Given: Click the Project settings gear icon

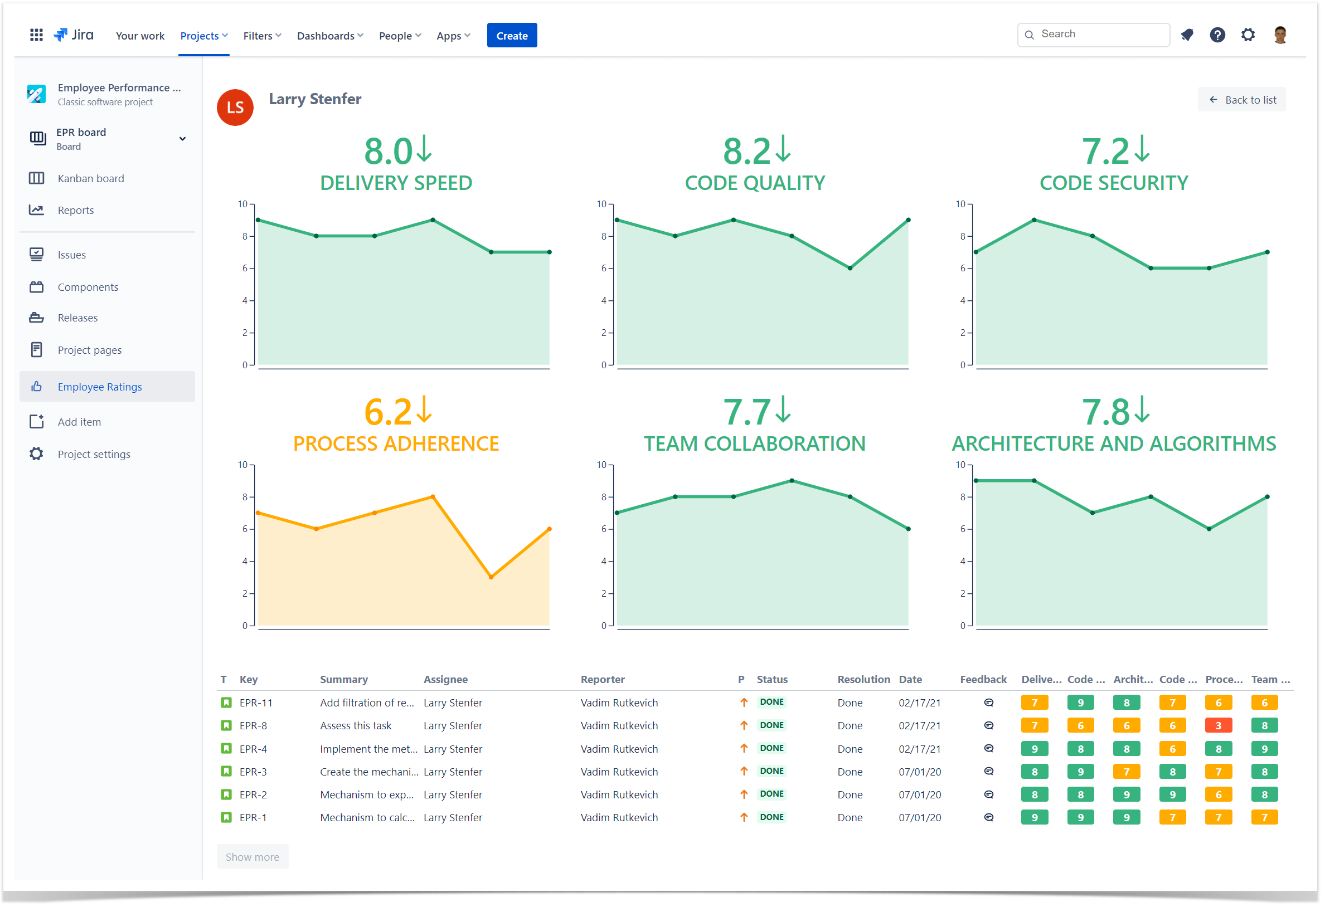Looking at the screenshot, I should tap(36, 455).
